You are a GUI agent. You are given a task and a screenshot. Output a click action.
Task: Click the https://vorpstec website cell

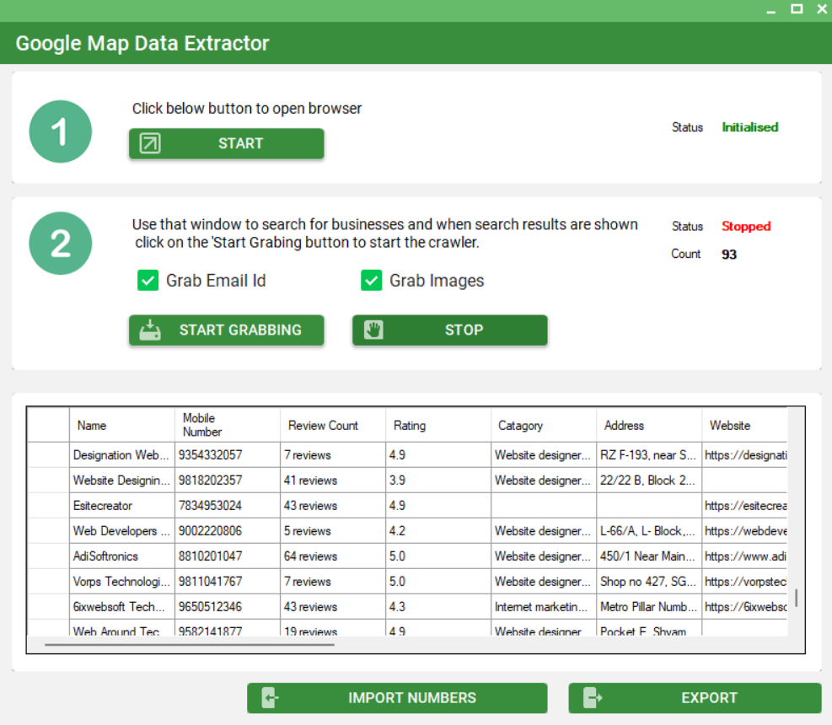[744, 582]
